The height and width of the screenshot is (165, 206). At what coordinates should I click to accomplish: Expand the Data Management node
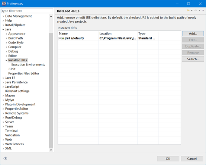3,16
